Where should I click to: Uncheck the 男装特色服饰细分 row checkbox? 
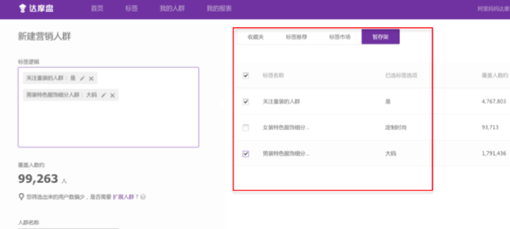pyautogui.click(x=246, y=154)
